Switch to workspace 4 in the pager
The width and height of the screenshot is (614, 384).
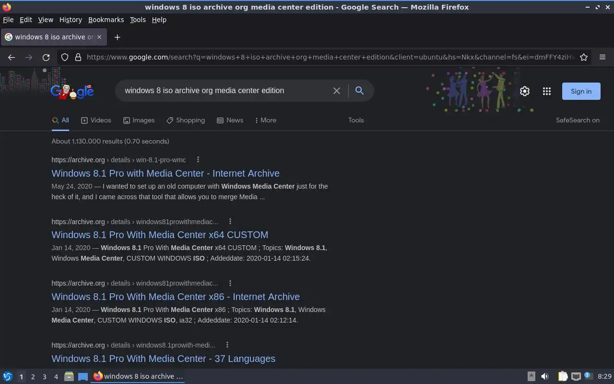coord(56,377)
